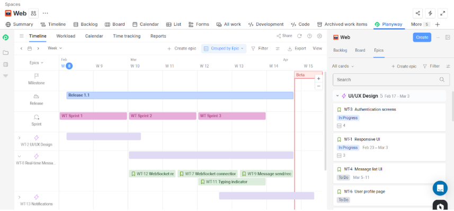
Task: Zoom out the timeline with minus button
Action: coord(318,86)
